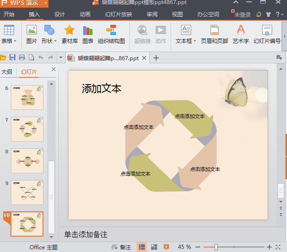
Task: Click the save floppy disk icon
Action: click(x=12, y=57)
